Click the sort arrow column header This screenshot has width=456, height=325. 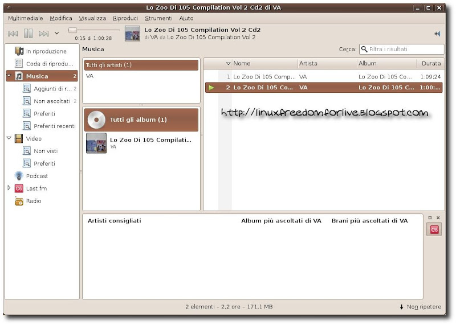(229, 64)
